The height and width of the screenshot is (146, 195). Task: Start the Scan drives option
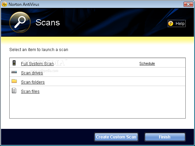pyautogui.click(x=32, y=73)
